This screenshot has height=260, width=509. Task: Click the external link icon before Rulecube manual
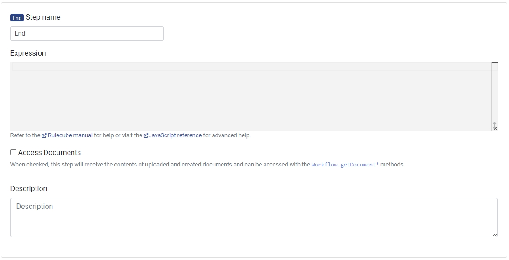[44, 135]
